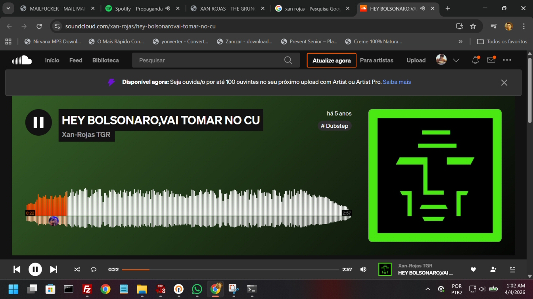
Task: Toggle repeat in the player bar
Action: point(94,269)
